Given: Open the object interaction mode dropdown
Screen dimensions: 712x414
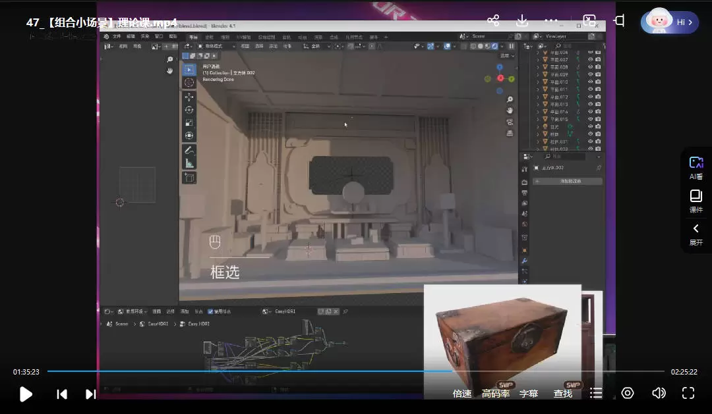Looking at the screenshot, I should (x=217, y=46).
